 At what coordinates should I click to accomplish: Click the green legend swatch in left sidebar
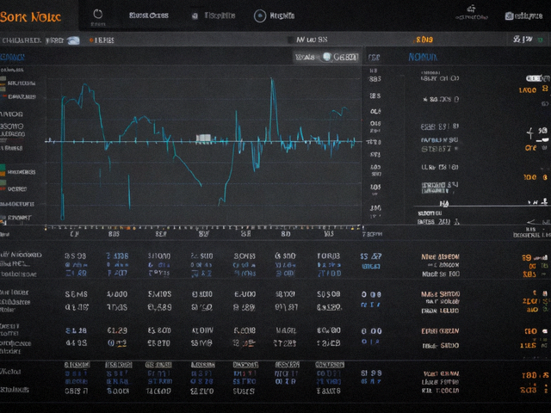tap(3, 167)
